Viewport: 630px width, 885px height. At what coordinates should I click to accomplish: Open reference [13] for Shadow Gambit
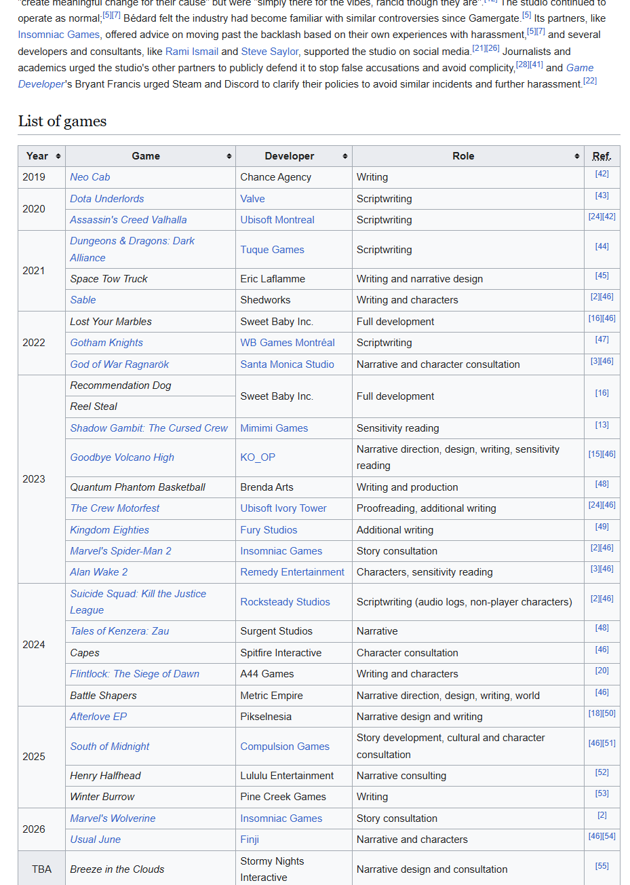coord(602,425)
